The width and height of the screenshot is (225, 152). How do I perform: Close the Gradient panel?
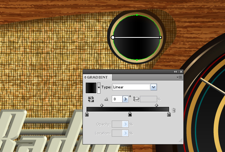pyautogui.click(x=181, y=72)
